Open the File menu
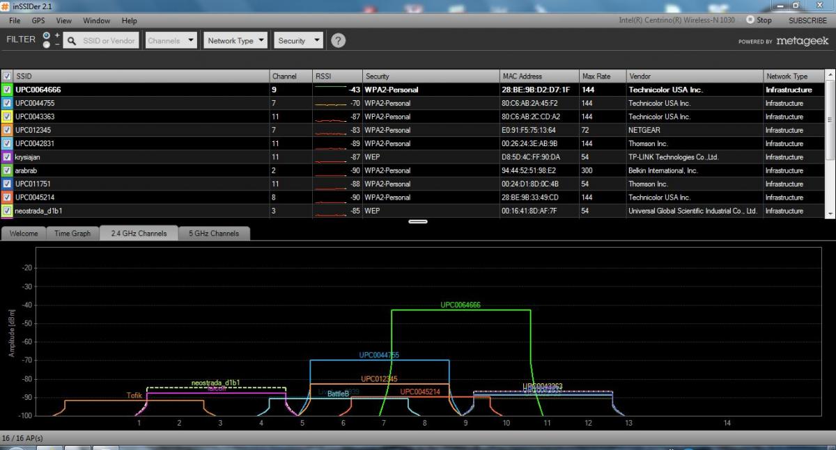 click(15, 21)
